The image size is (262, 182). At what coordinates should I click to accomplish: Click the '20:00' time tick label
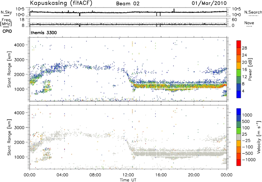[194, 175]
